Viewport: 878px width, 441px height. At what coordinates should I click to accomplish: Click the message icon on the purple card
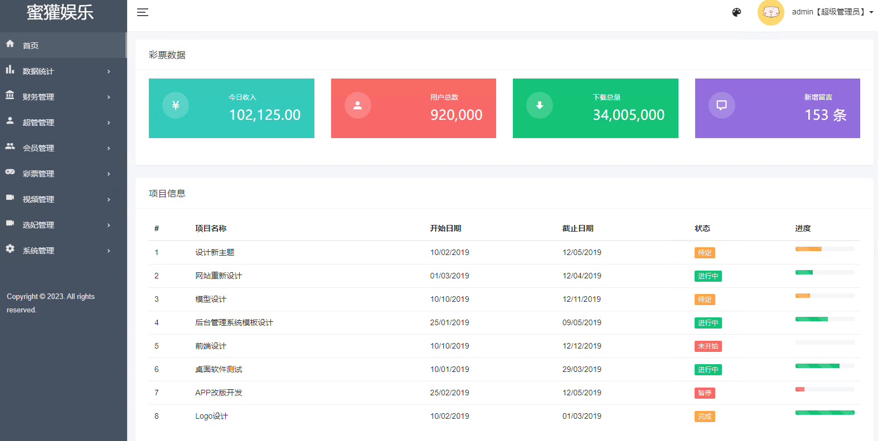tap(721, 105)
